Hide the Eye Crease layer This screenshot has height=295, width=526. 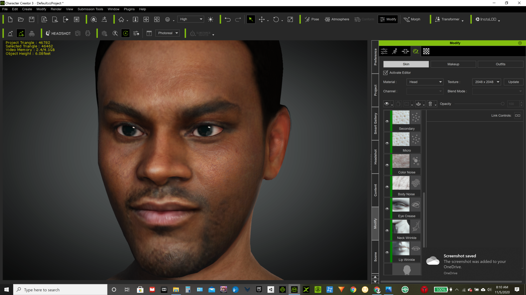coord(387,209)
